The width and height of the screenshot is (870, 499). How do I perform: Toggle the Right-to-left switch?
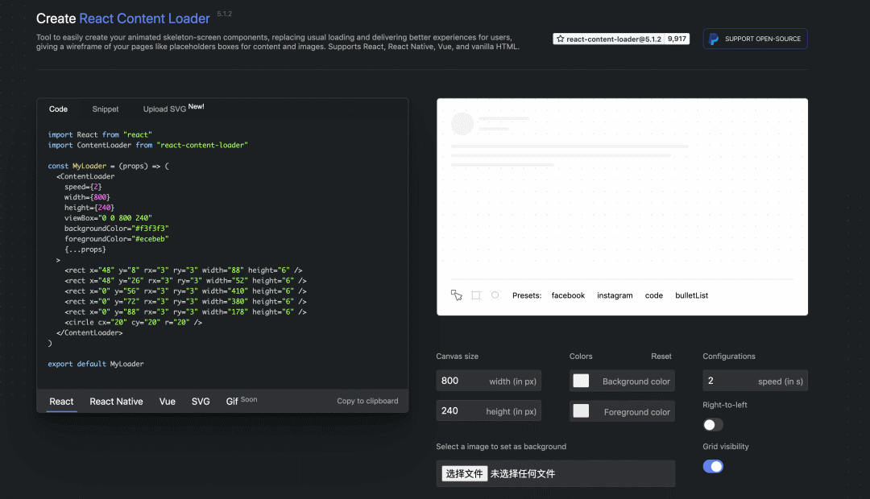tap(713, 425)
